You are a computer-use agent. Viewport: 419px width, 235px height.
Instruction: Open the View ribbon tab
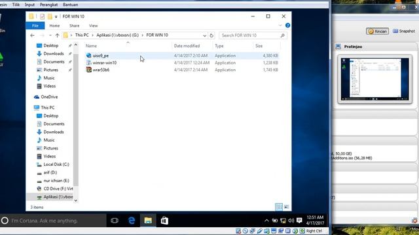tap(93, 25)
